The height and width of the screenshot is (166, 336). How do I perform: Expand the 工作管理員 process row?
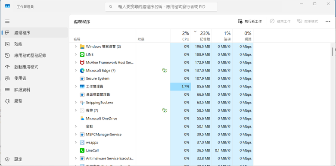point(75,86)
